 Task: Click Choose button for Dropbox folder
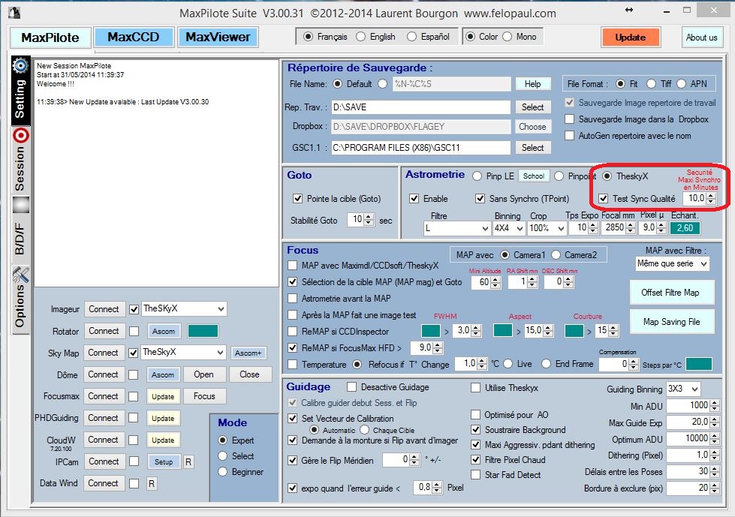(x=532, y=127)
